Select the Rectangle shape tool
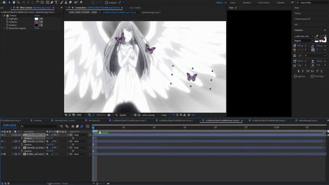The image size is (329, 185). point(48,2)
